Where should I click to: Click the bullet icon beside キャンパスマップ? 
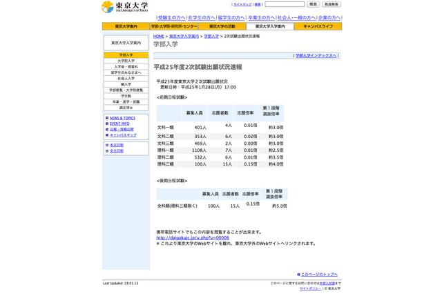(107, 135)
